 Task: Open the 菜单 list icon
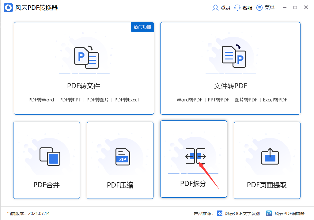coord(259,8)
